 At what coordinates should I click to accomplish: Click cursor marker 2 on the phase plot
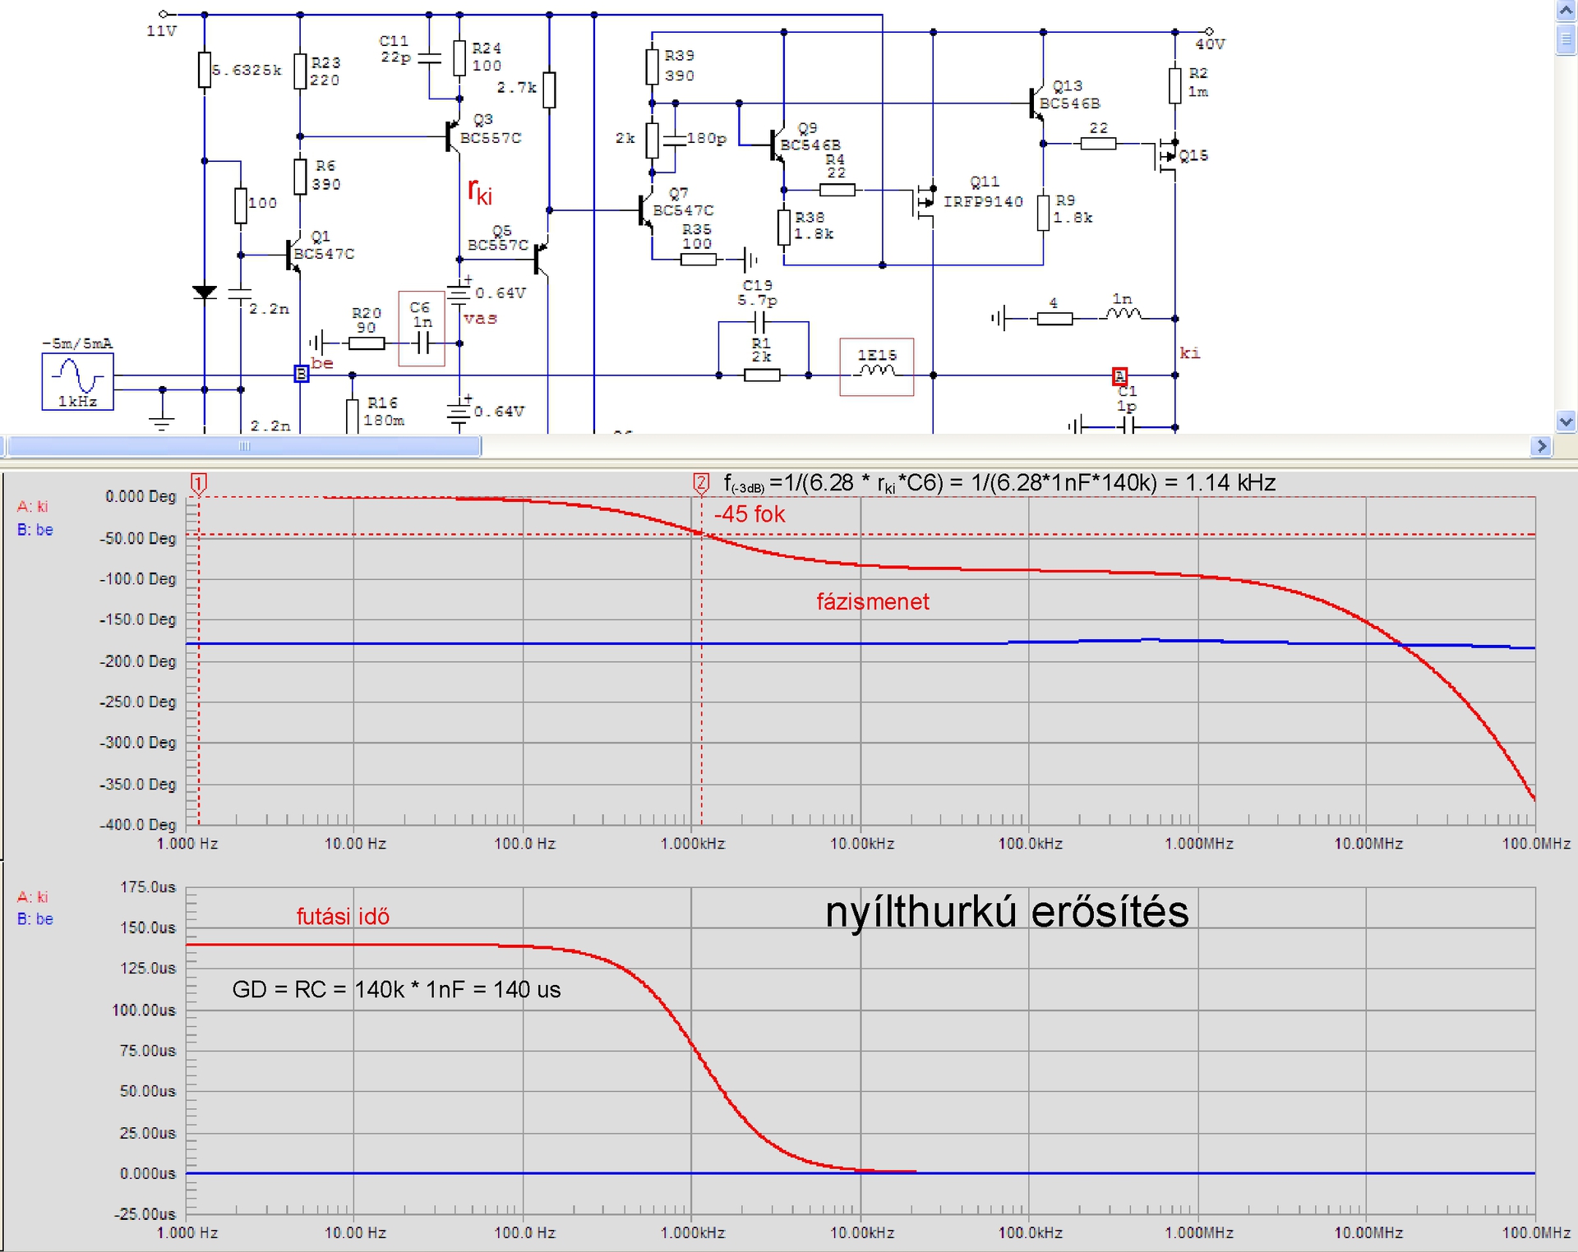700,483
